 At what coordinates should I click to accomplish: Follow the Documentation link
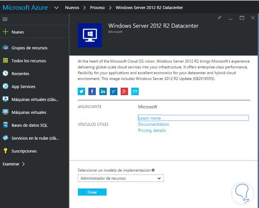pyautogui.click(x=153, y=124)
